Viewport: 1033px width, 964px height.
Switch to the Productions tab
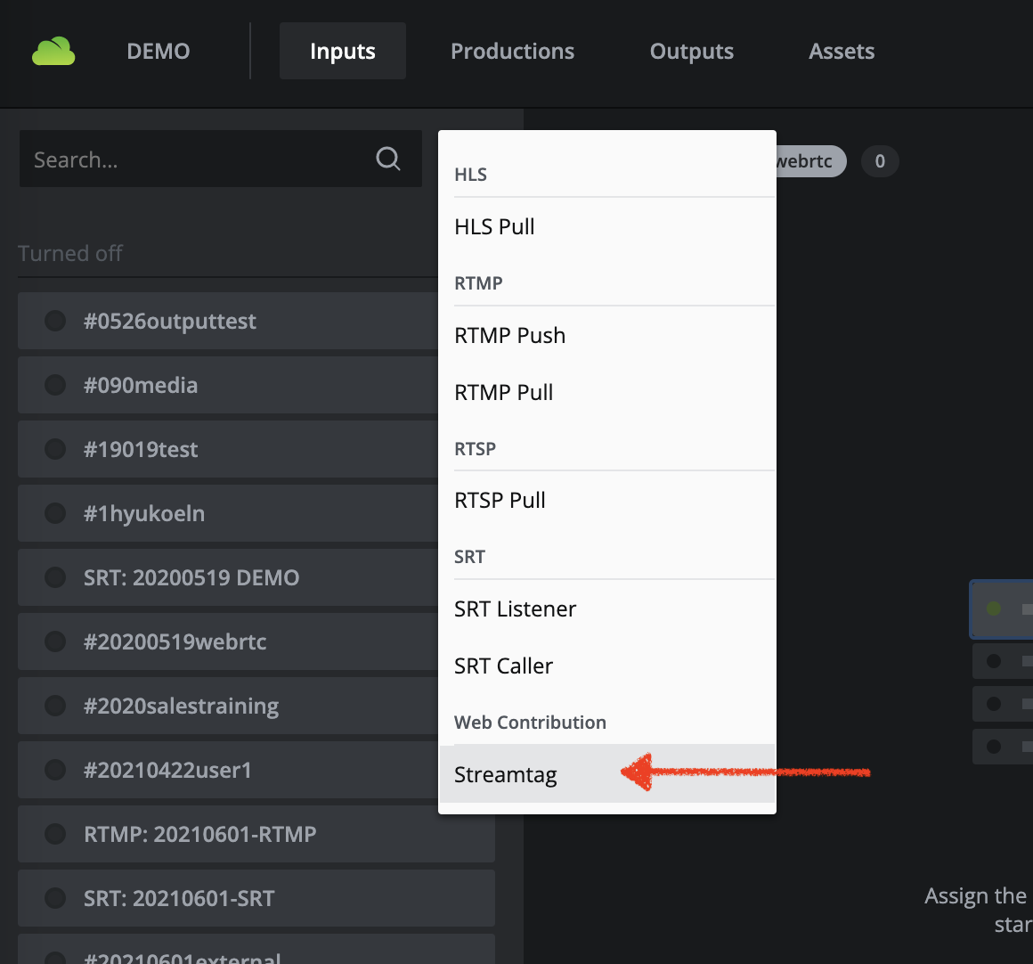point(512,52)
